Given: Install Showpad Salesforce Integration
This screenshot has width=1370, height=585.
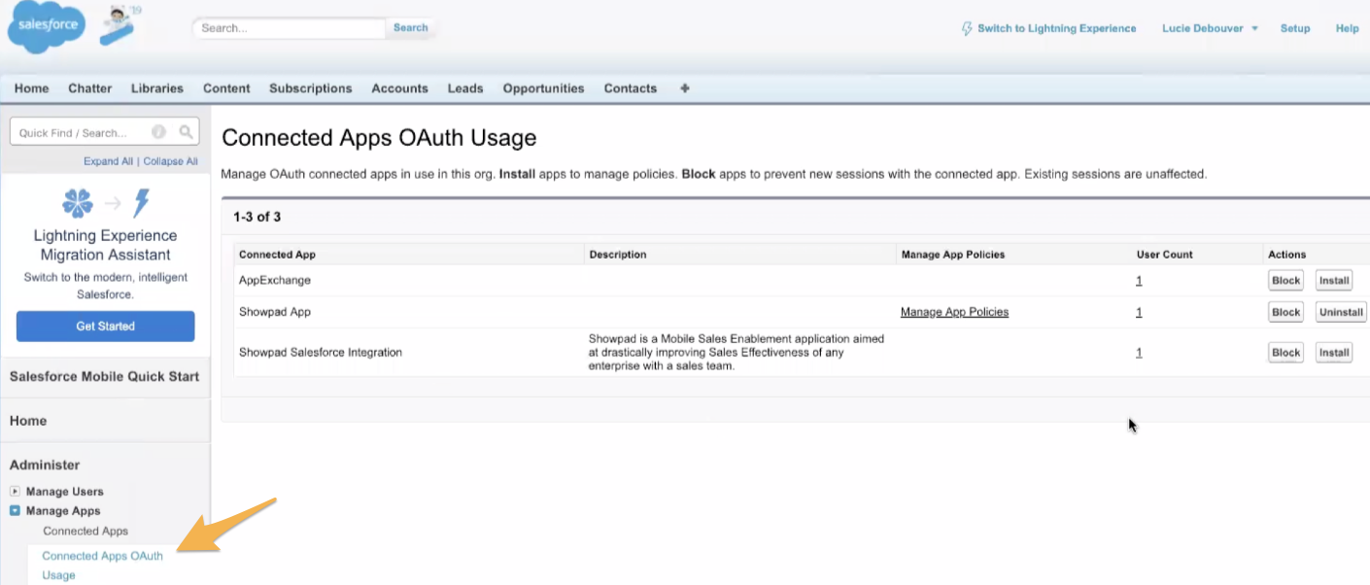Looking at the screenshot, I should tap(1334, 353).
